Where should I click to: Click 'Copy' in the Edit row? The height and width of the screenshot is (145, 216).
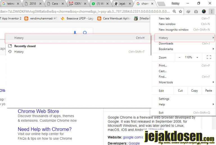coord(195,90)
